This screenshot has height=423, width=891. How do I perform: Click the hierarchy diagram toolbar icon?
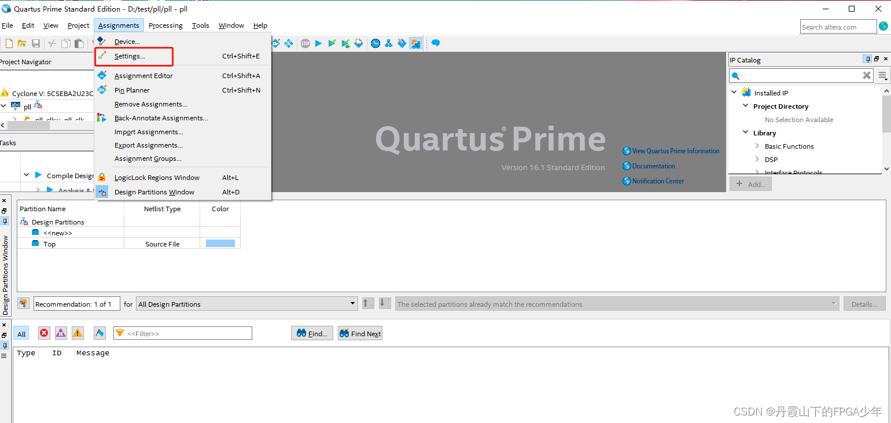389,43
